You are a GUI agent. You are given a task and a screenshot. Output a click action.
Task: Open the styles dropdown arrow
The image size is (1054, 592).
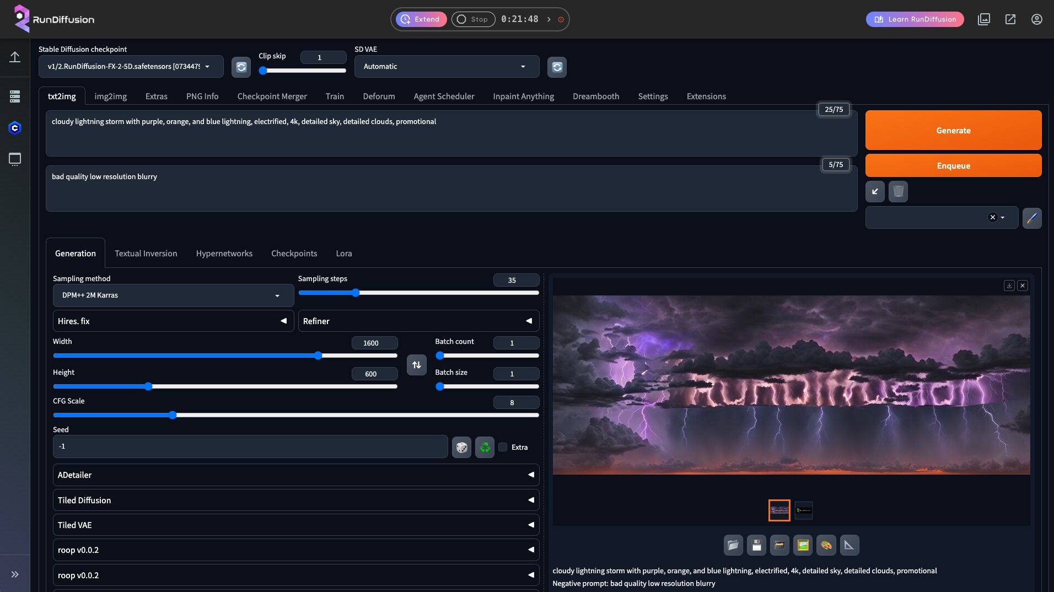pos(1003,218)
